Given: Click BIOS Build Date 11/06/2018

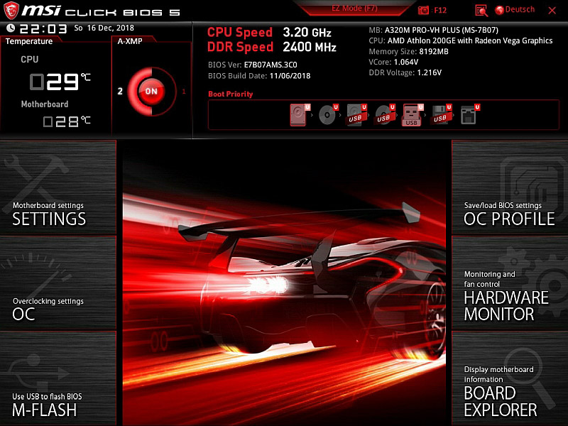Looking at the screenshot, I should point(259,76).
